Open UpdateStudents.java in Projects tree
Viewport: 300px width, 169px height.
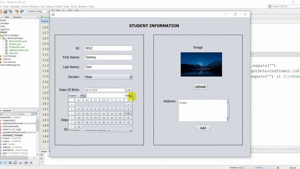(x=19, y=50)
